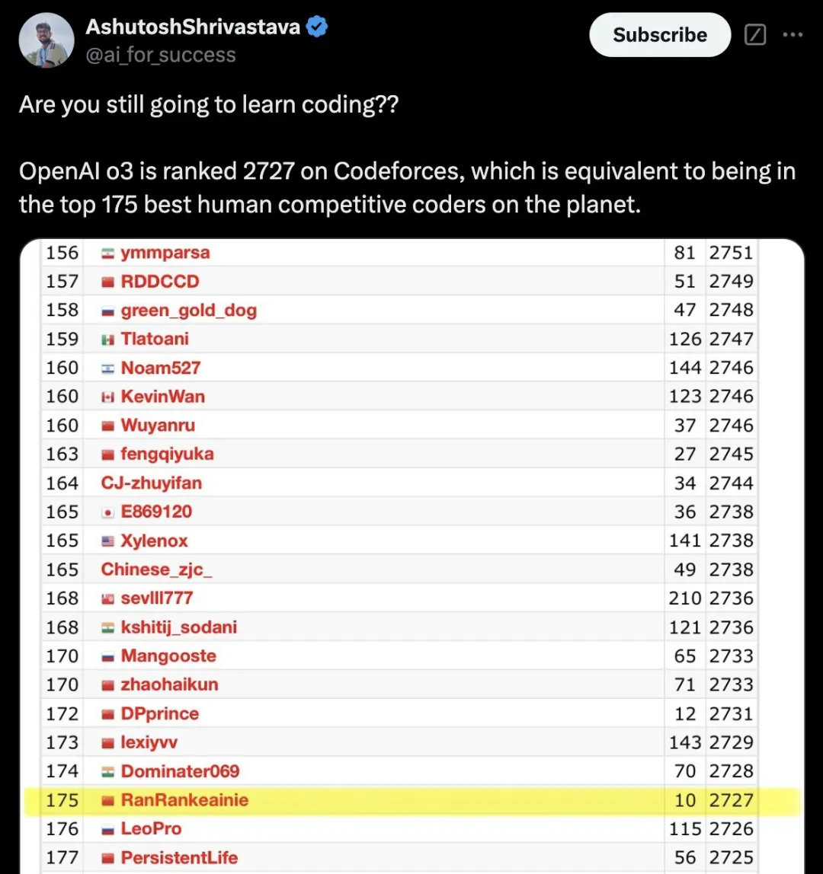Click the flag icon beside Dominater069
Image resolution: width=823 pixels, height=874 pixels.
tap(108, 770)
